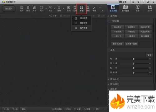Click the small arrow below the three dots
The image size is (156, 112).
coord(102,11)
